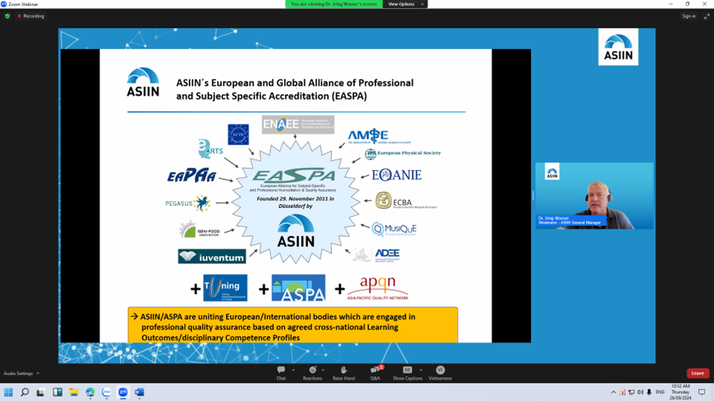Click the MusiQuE logo on the slide

[394, 229]
